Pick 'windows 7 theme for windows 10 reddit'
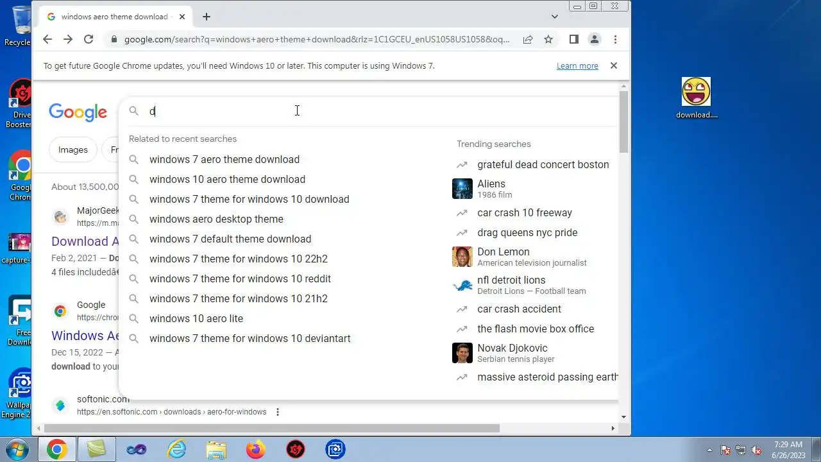 [x=240, y=278]
